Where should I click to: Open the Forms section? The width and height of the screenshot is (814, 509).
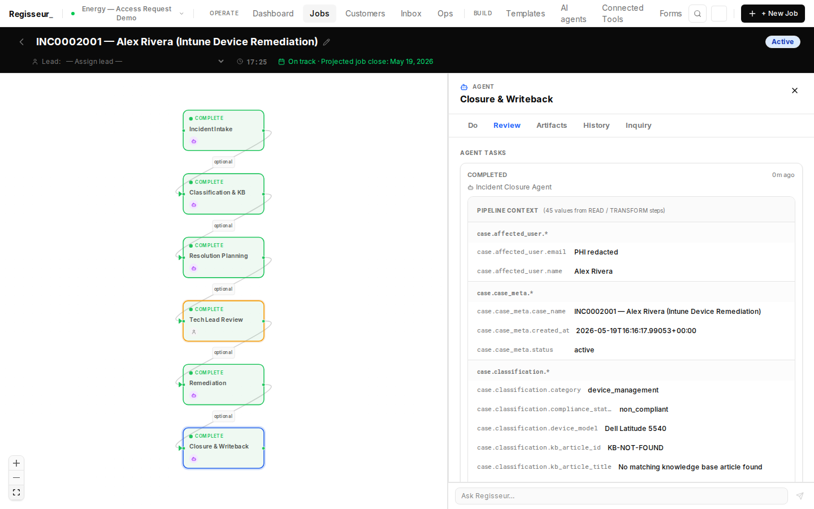(x=670, y=14)
